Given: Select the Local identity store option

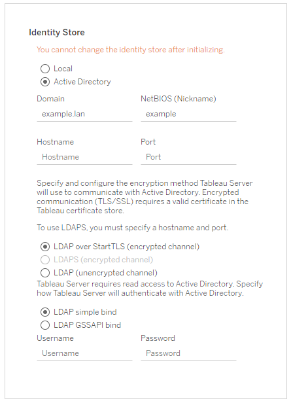Looking at the screenshot, I should coord(45,69).
